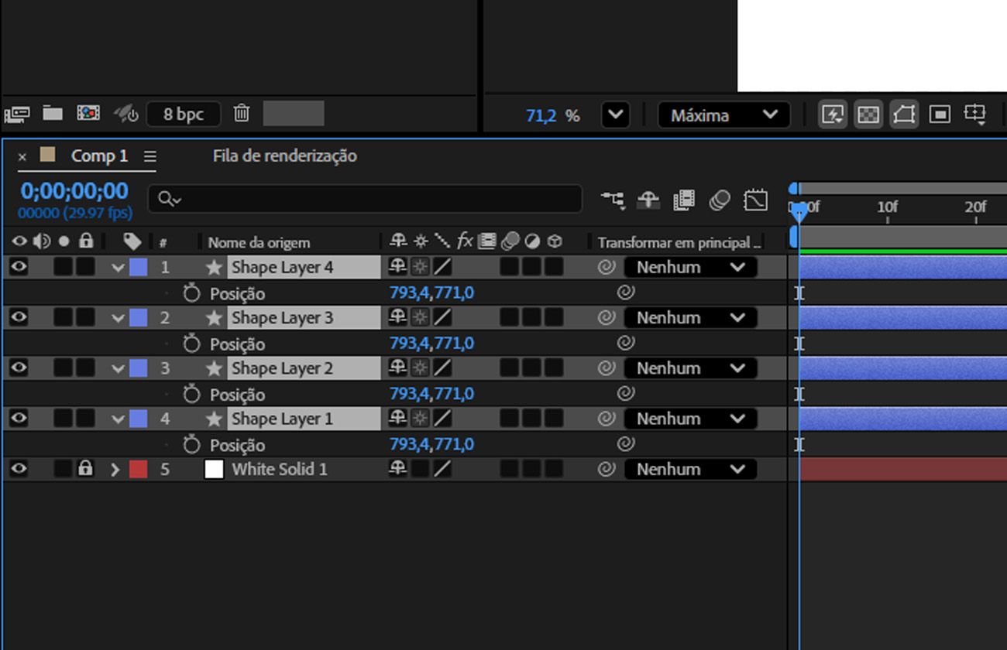Enable region of interest
The height and width of the screenshot is (650, 1007).
click(939, 115)
